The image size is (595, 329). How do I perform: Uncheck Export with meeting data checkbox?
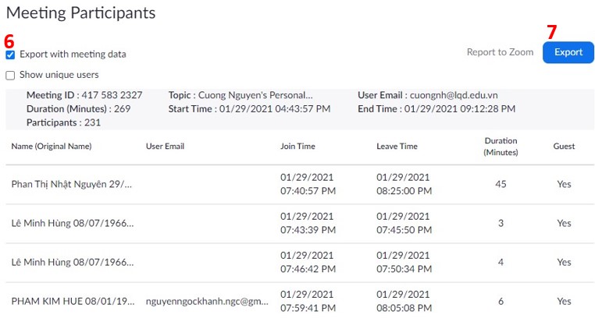click(10, 55)
